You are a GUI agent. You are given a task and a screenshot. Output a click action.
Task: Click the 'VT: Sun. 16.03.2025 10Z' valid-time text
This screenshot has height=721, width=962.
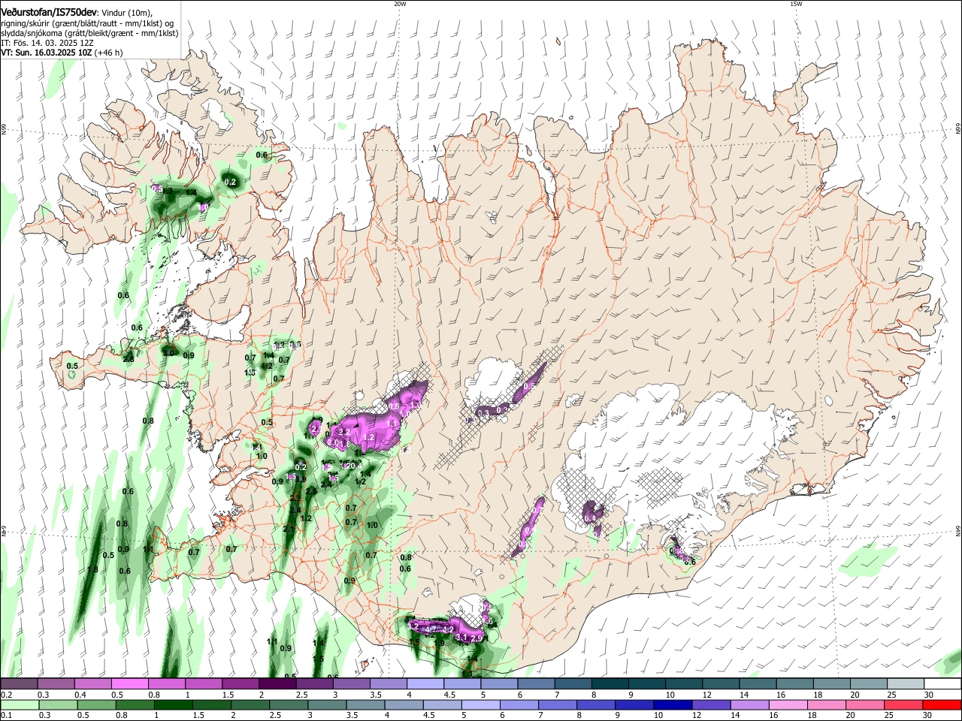point(47,53)
